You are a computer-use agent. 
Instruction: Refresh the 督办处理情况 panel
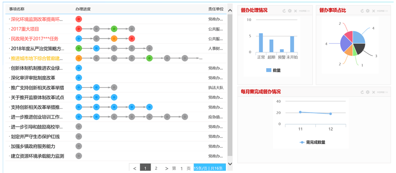coord(284,11)
